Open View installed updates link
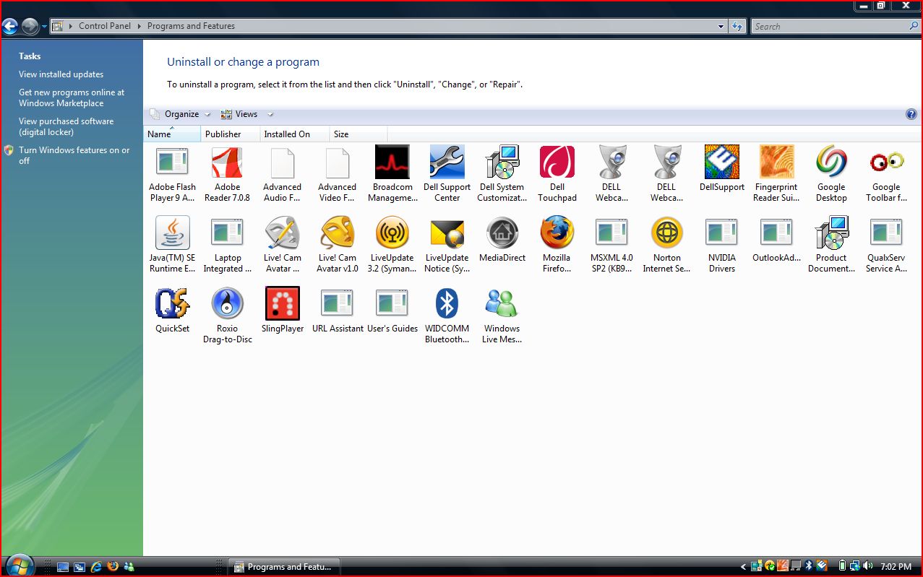 [61, 74]
